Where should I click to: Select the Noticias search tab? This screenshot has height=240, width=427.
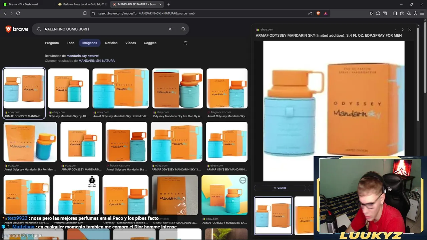111,43
